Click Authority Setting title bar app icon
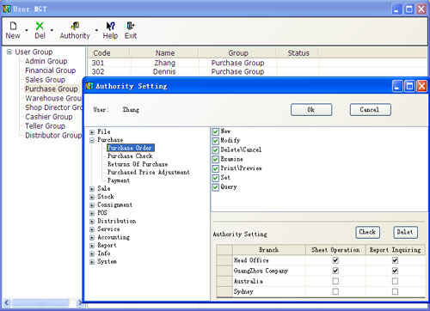Screen dimensions: 430x311 click(89, 86)
